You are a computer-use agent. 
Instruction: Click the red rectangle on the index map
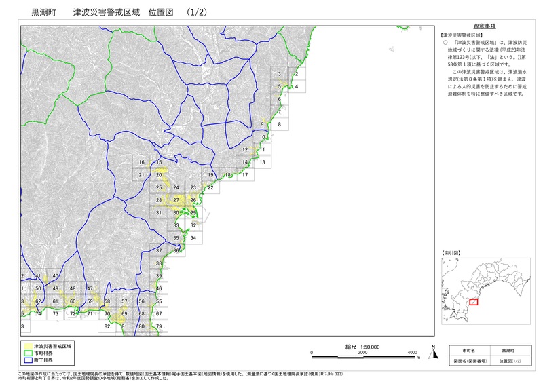474,301
